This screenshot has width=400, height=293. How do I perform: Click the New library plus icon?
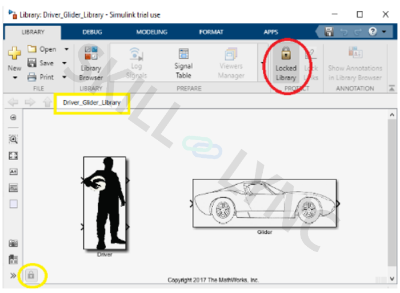pos(14,52)
